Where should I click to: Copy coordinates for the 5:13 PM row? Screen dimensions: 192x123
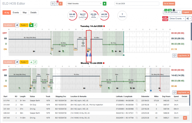(x=137, y=101)
